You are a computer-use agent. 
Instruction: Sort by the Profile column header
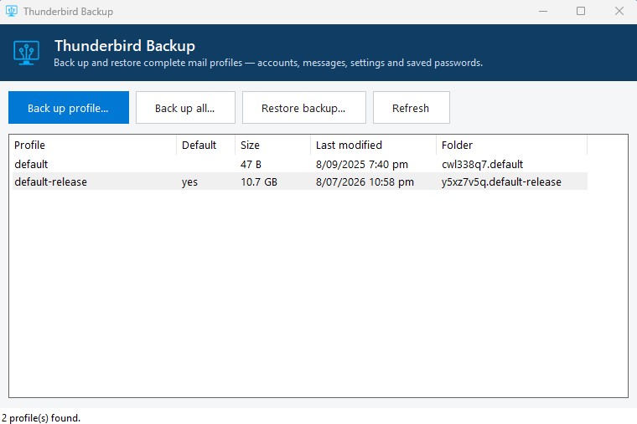click(93, 146)
